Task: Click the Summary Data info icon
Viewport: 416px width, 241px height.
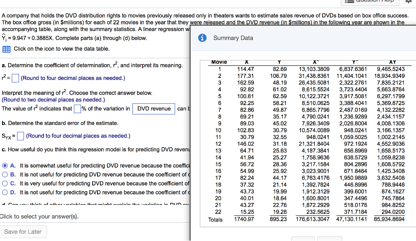Action: pyautogui.click(x=202, y=38)
